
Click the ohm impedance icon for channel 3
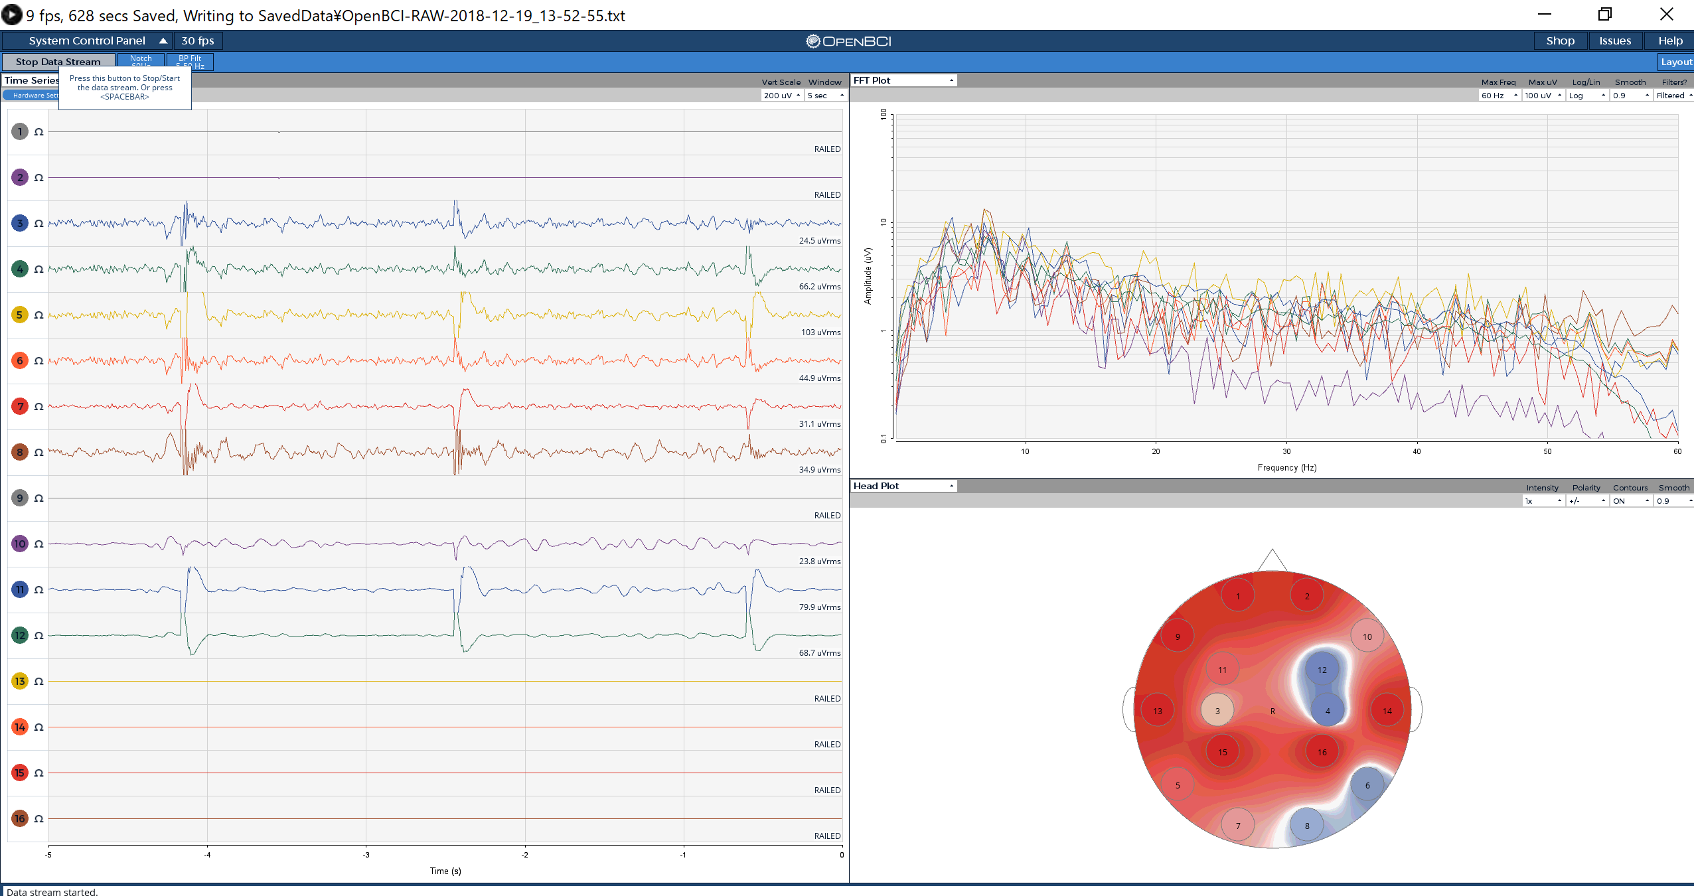(38, 224)
